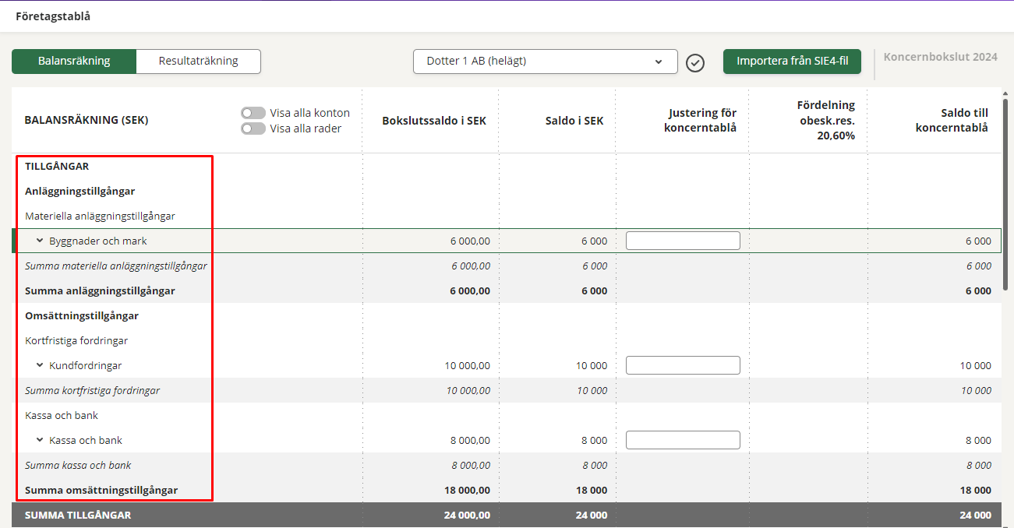The width and height of the screenshot is (1014, 528).
Task: Expand the Kassa och bank account row
Action: [x=40, y=440]
